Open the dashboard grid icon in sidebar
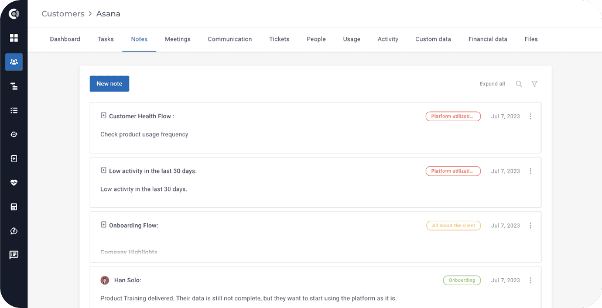Viewport: 602px width, 308px height. click(14, 37)
